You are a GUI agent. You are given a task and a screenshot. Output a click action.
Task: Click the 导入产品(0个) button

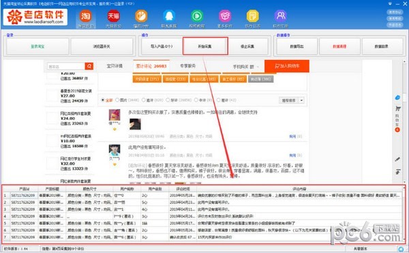click(x=162, y=47)
